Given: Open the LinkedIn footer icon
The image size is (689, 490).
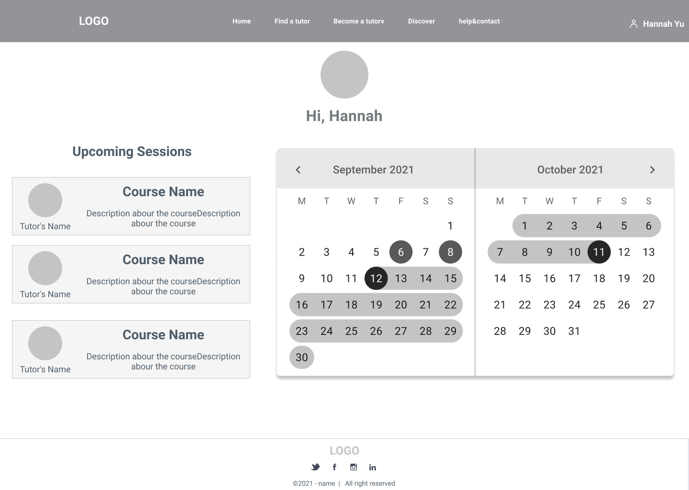Looking at the screenshot, I should 373,468.
